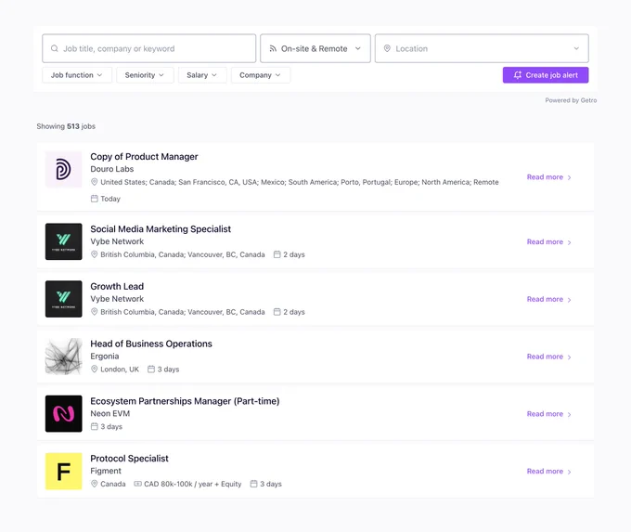Focus the job title or keyword search field

tap(148, 48)
